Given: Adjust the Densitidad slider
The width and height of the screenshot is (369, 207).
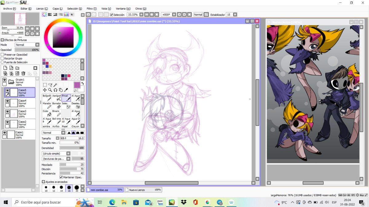Looking at the screenshot, I should (x=72, y=148).
